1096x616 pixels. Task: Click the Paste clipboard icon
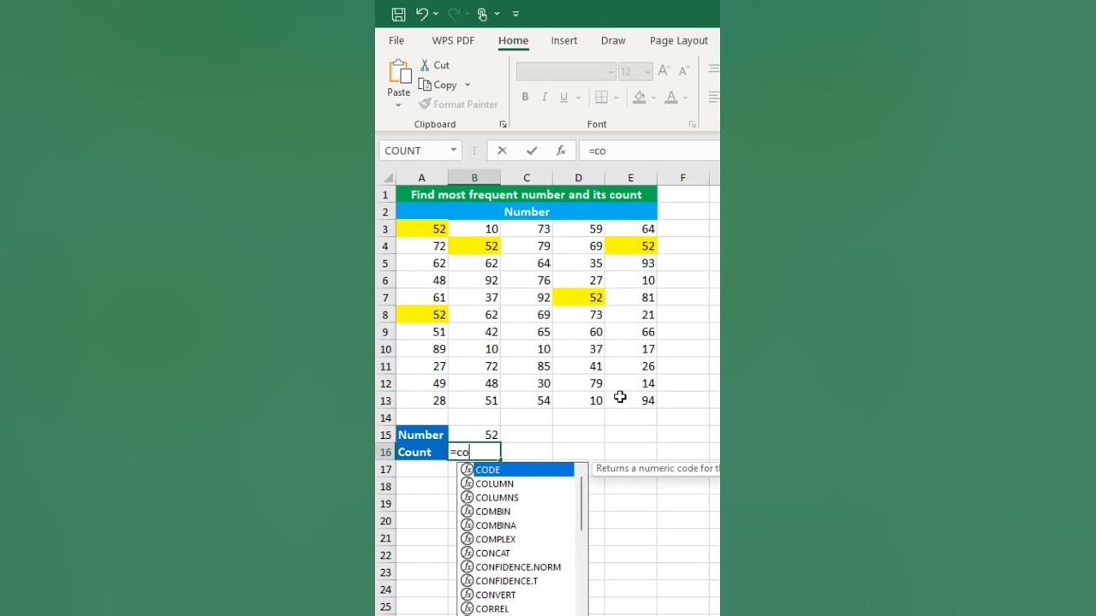(399, 71)
